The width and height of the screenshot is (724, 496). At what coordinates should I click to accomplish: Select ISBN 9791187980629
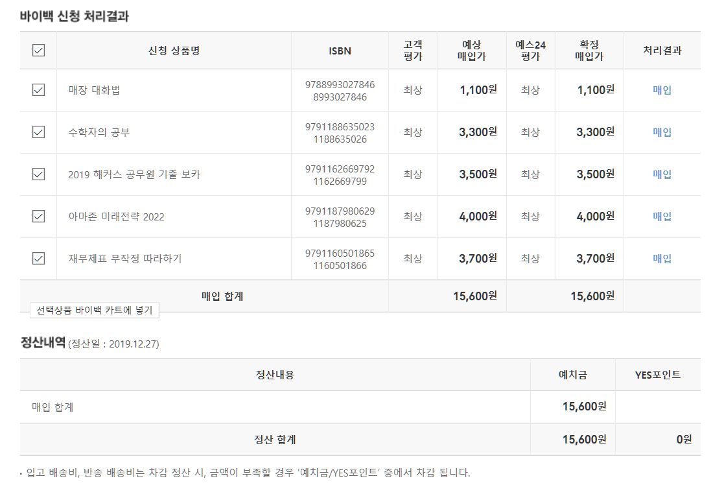click(x=340, y=211)
